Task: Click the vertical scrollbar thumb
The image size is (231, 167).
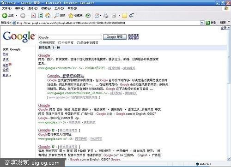Action: coord(229,56)
